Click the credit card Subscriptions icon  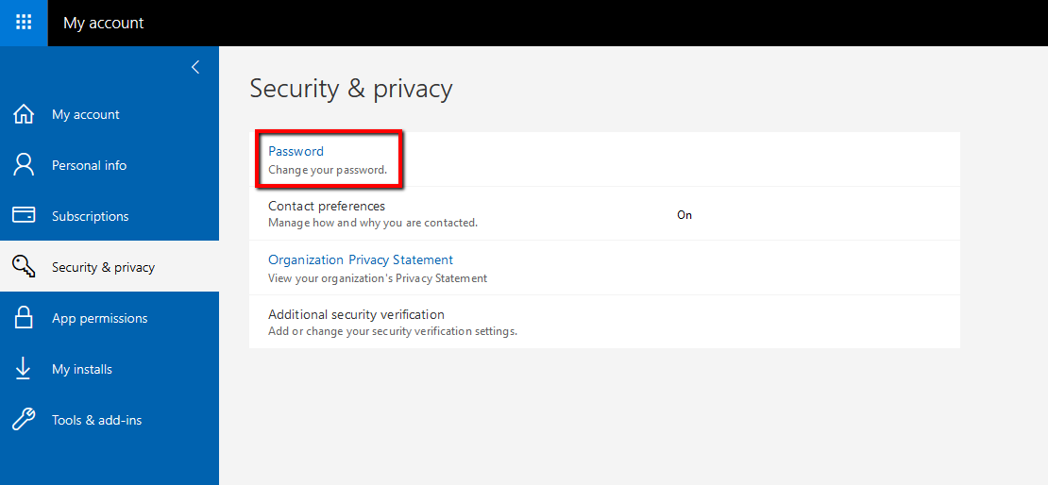click(24, 216)
